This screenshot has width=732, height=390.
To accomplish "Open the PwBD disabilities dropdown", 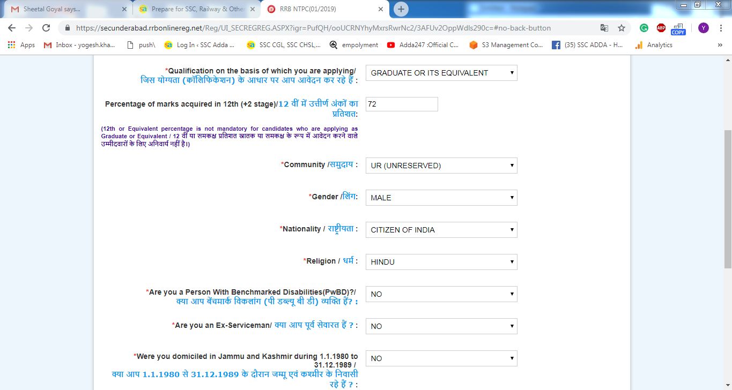I will 441,294.
